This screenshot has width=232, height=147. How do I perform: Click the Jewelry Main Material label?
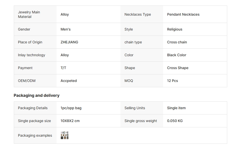(x=29, y=14)
